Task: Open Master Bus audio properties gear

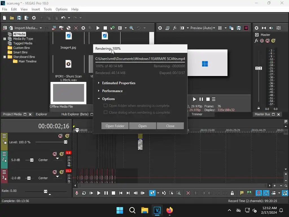Action: point(256,28)
